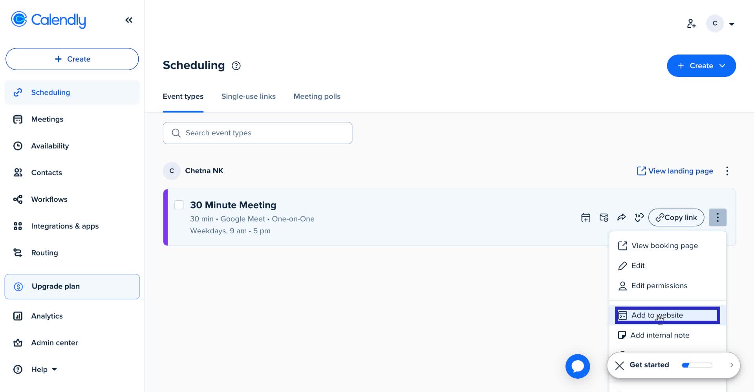754x392 pixels.
Task: Select the 30 Minute Meeting checkbox
Action: (x=179, y=205)
